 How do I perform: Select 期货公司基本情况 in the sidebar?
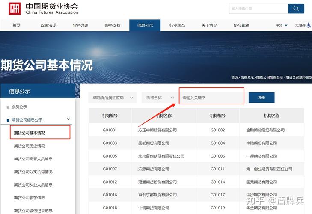(29, 133)
